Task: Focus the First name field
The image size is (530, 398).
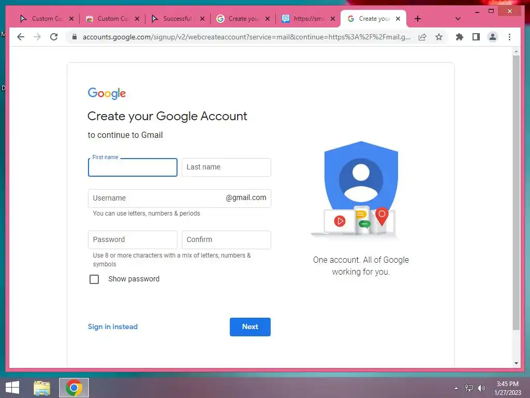Action: (132, 167)
